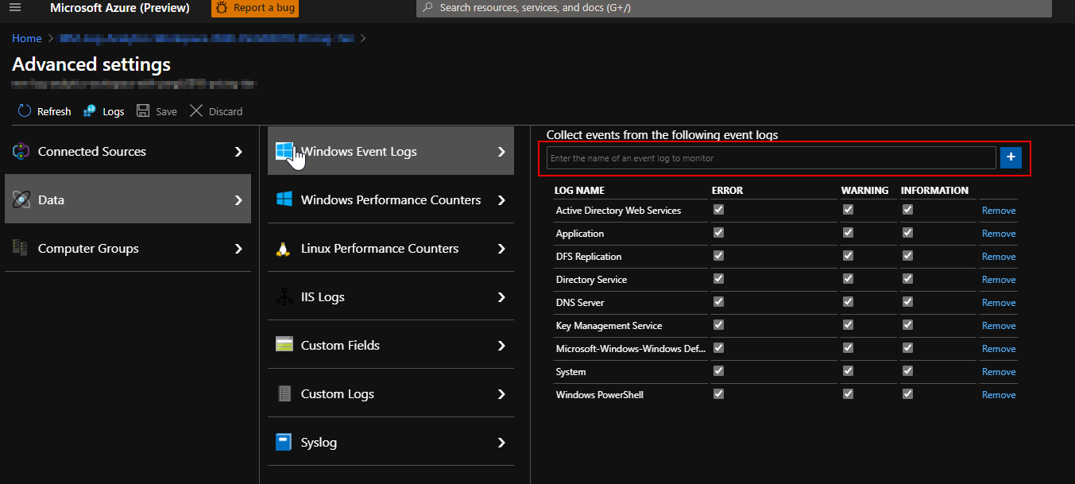The image size is (1075, 484).
Task: Expand Windows Performance Counters chevron
Action: [501, 200]
